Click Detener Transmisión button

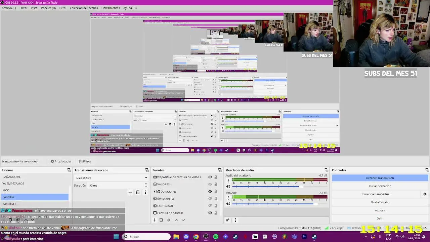click(380, 178)
